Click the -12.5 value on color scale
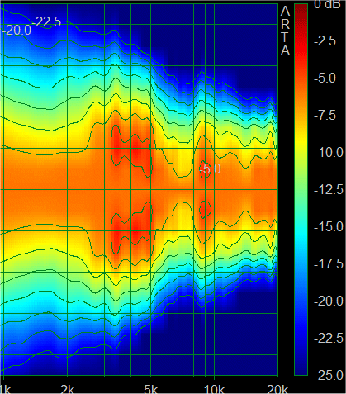Viewport: 346px width, 394px height. tap(329, 190)
